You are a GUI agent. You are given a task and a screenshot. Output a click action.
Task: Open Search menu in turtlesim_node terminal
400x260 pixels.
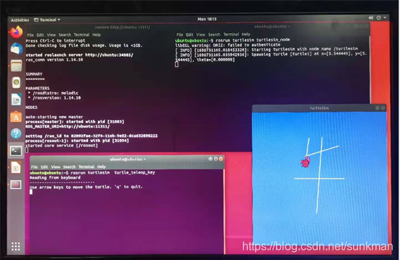pos(214,35)
